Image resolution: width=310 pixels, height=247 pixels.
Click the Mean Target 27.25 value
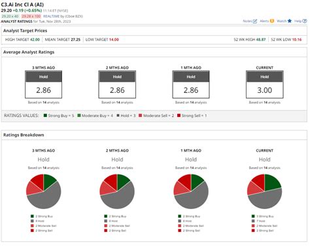pos(76,40)
